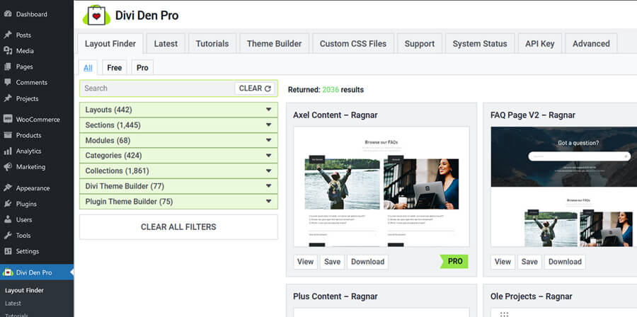Click the Comments bubble icon

click(x=8, y=82)
